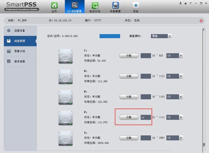This screenshot has width=209, height=153.
Task: Click the blue disk usage progress bar
Action: point(110,36)
